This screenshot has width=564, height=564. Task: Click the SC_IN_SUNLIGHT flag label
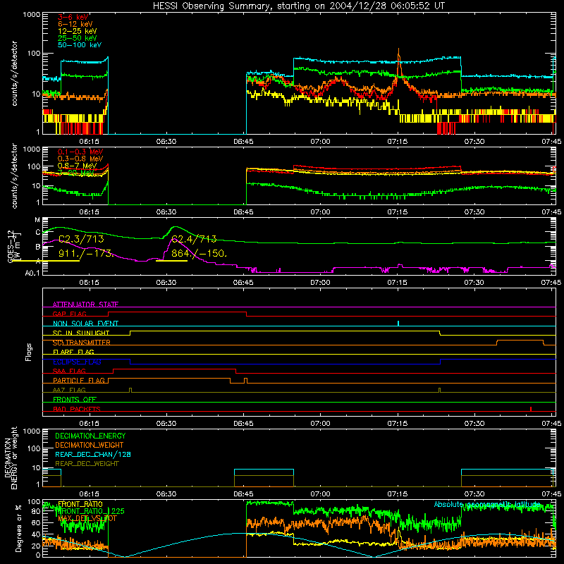(x=81, y=333)
